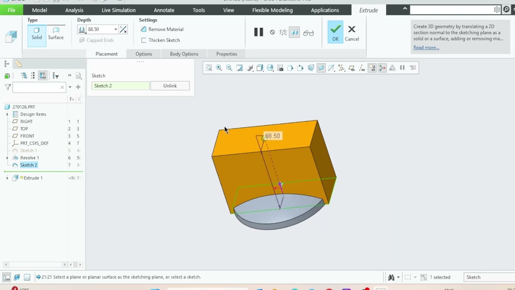The width and height of the screenshot is (515, 290).
Task: Click Model Tree tab icon
Action: pyautogui.click(x=7, y=64)
